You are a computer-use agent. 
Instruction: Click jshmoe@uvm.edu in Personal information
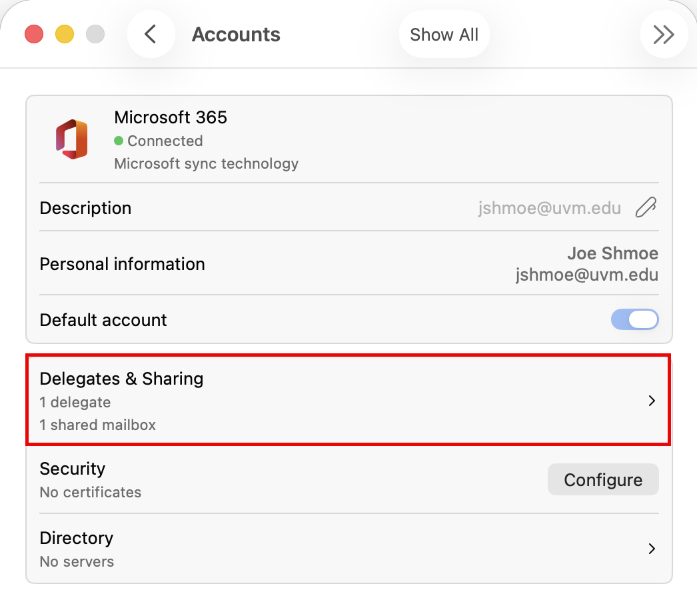pyautogui.click(x=586, y=275)
